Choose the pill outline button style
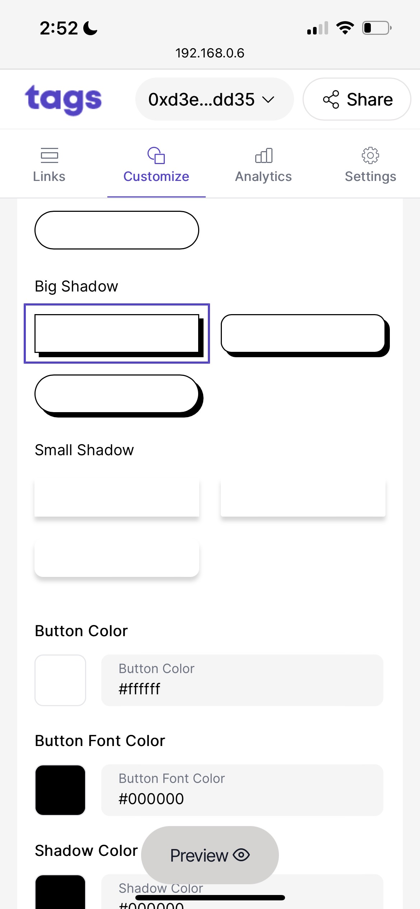The height and width of the screenshot is (909, 420). pyautogui.click(x=117, y=230)
